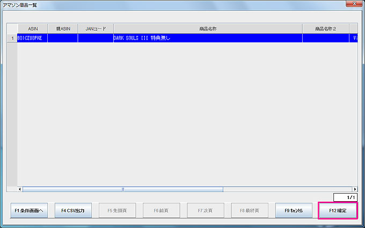This screenshot has height=228, width=365.
Task: Select the 親ASIN column header
Action: pos(63,29)
